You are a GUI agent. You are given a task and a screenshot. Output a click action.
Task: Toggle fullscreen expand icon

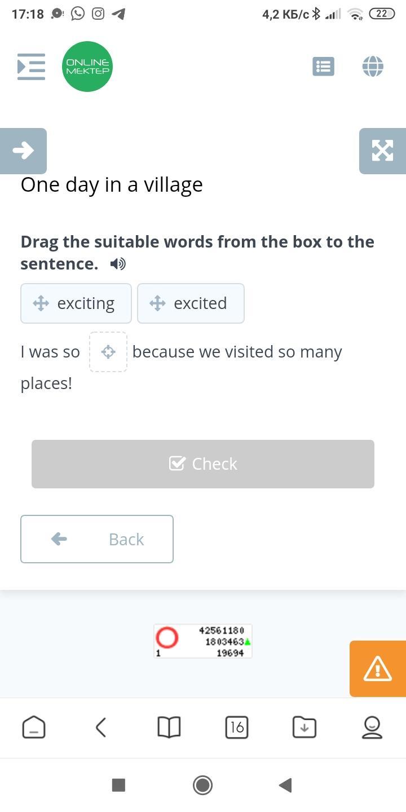coord(382,151)
